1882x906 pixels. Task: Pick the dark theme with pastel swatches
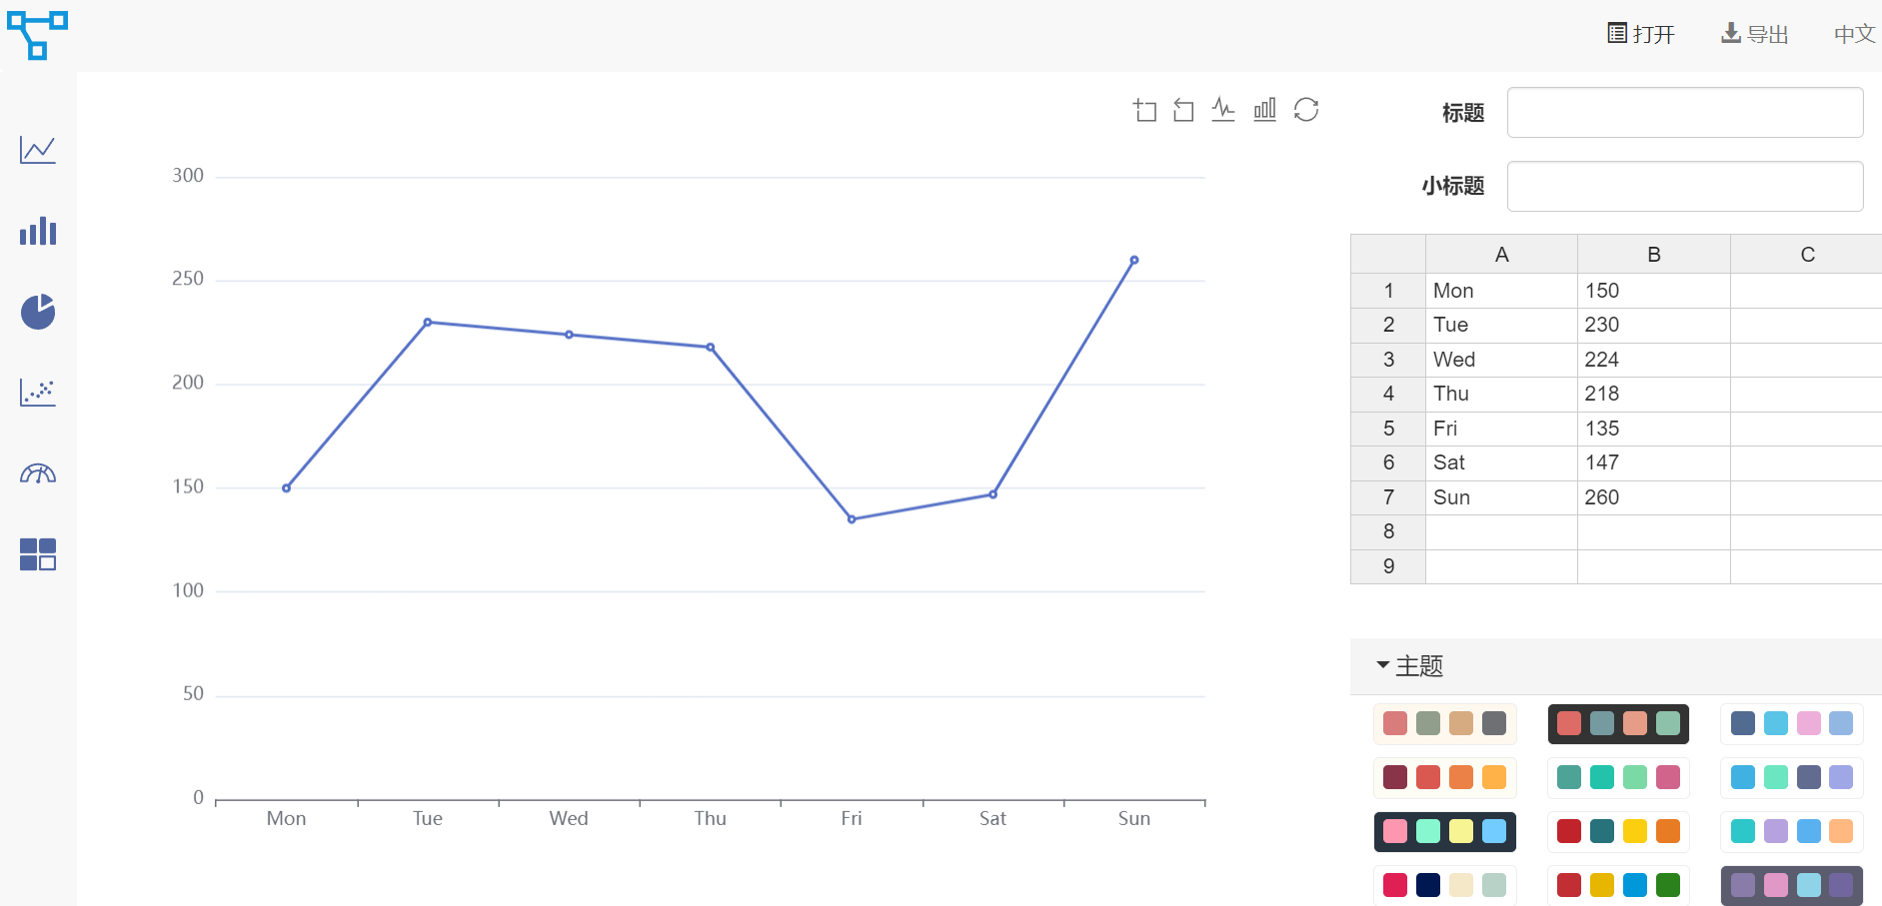tap(1444, 831)
